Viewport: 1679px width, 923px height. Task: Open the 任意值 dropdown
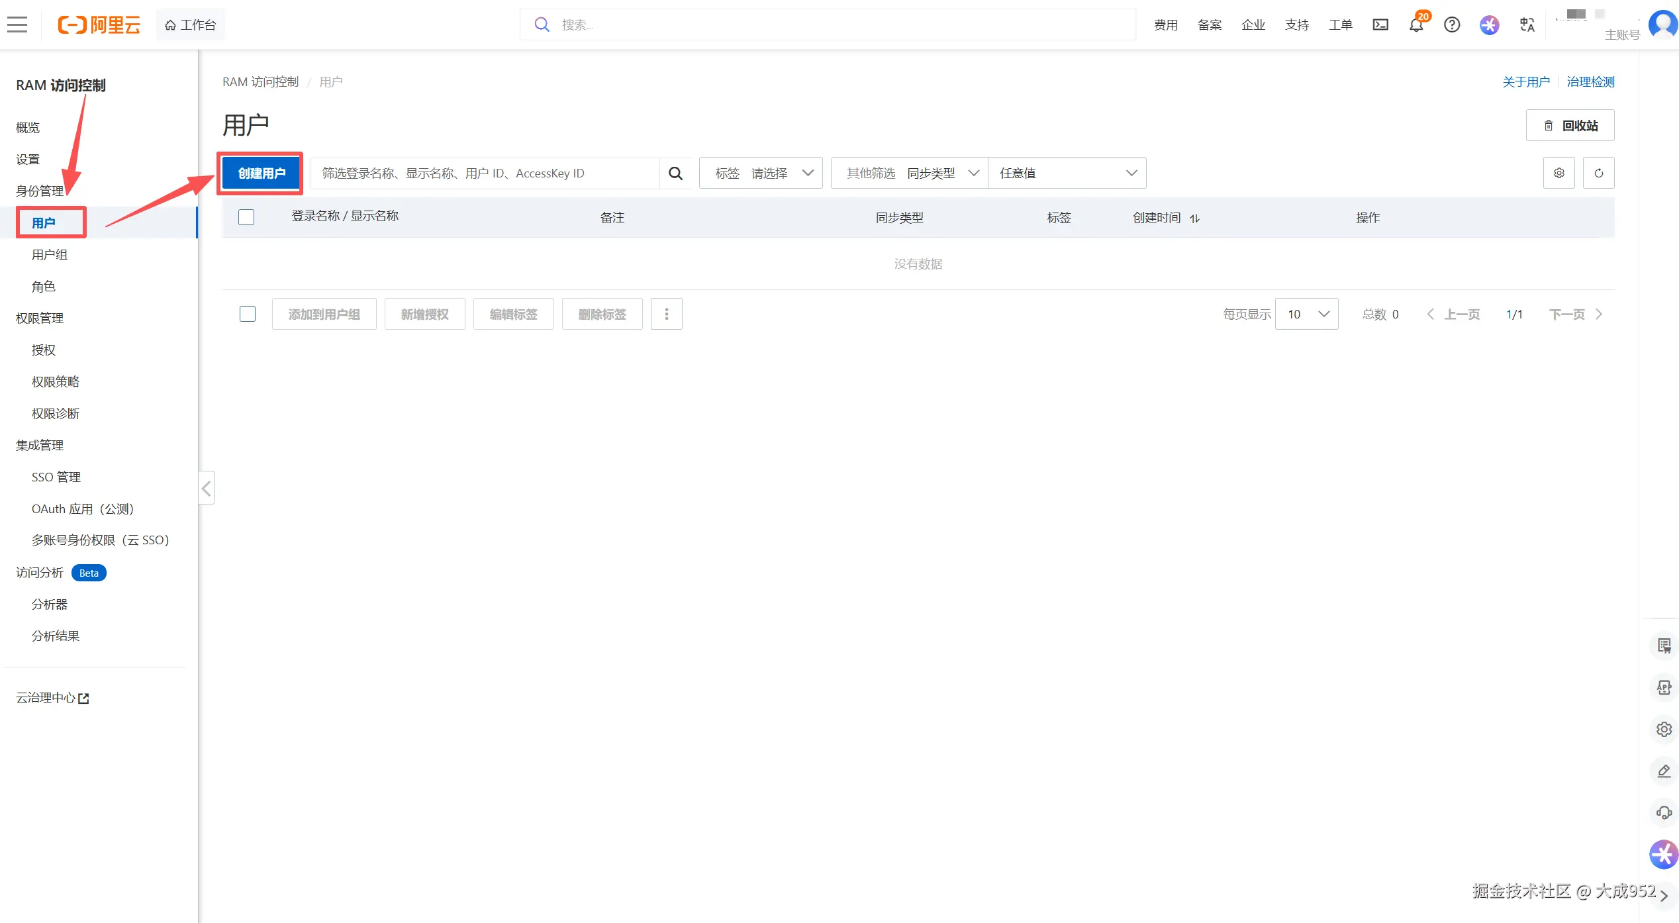pyautogui.click(x=1067, y=173)
